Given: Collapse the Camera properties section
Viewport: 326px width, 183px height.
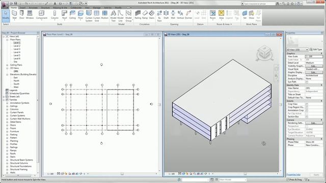Looking at the screenshot, I should point(321,120).
